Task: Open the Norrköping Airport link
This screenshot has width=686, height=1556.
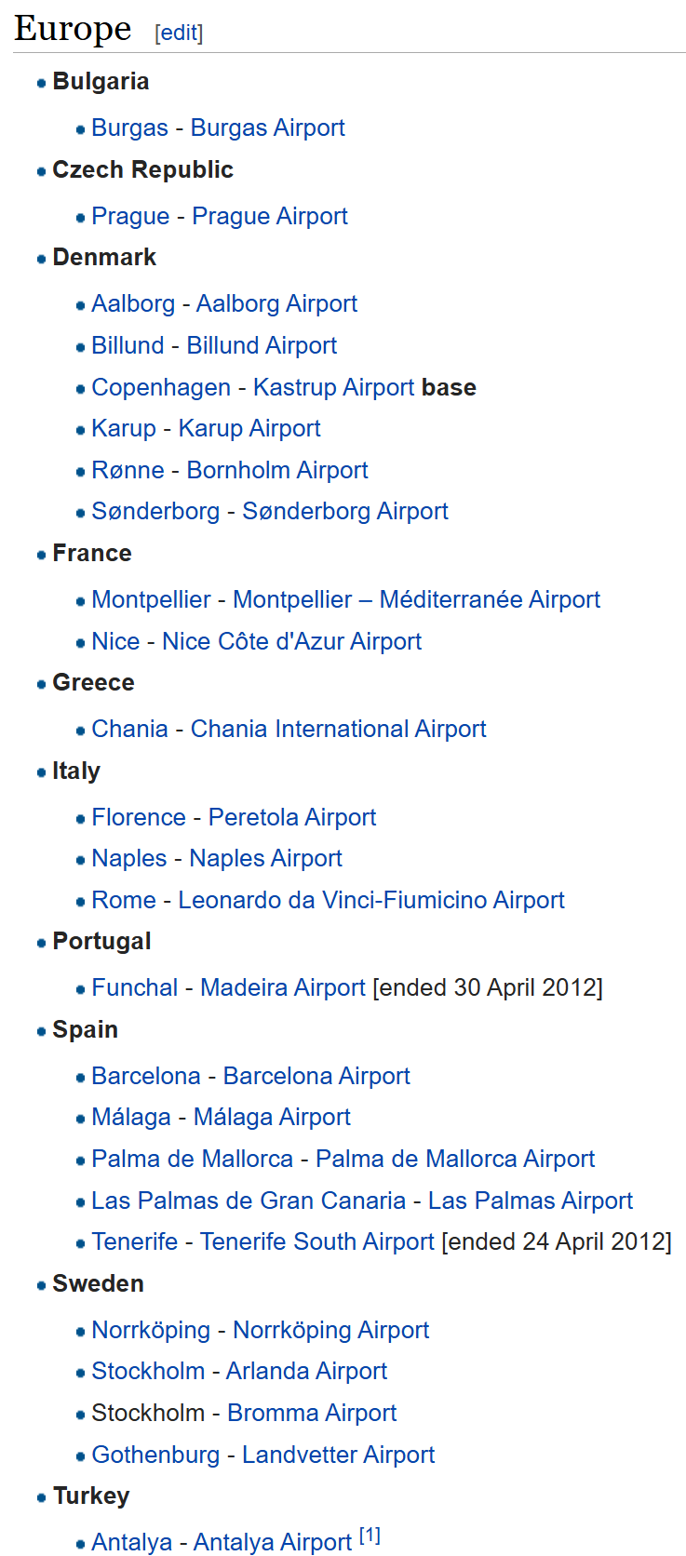Action: [330, 1330]
